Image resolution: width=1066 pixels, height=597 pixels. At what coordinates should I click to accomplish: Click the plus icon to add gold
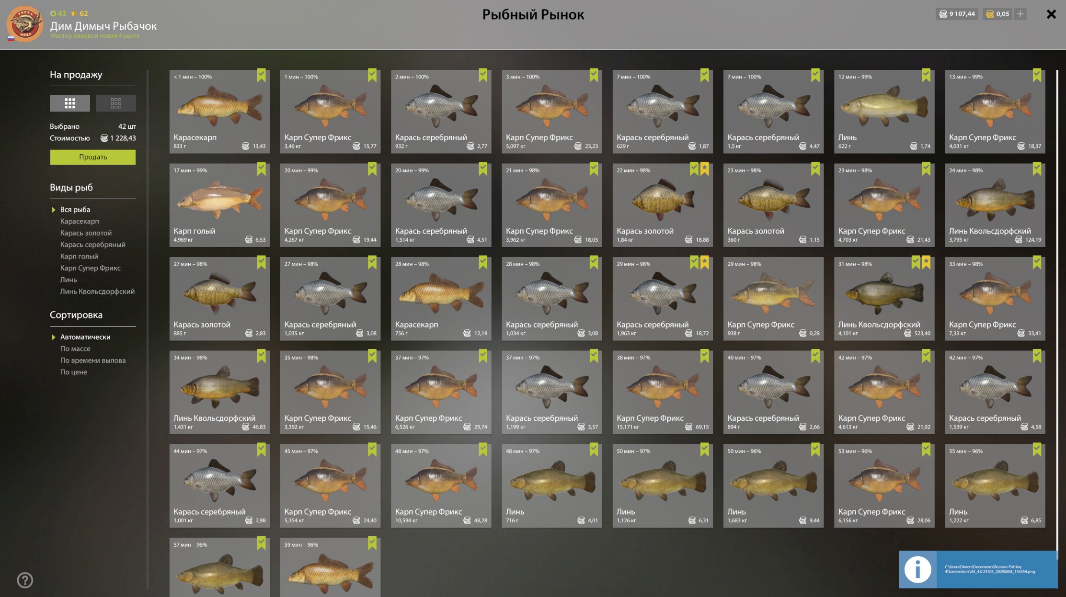pos(1020,14)
